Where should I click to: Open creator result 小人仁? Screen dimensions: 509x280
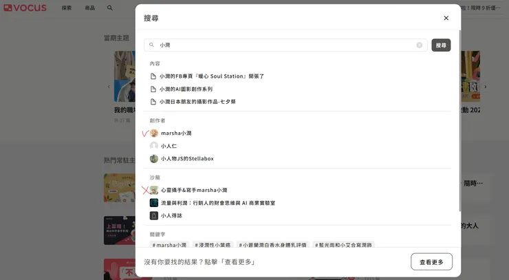[x=169, y=146]
